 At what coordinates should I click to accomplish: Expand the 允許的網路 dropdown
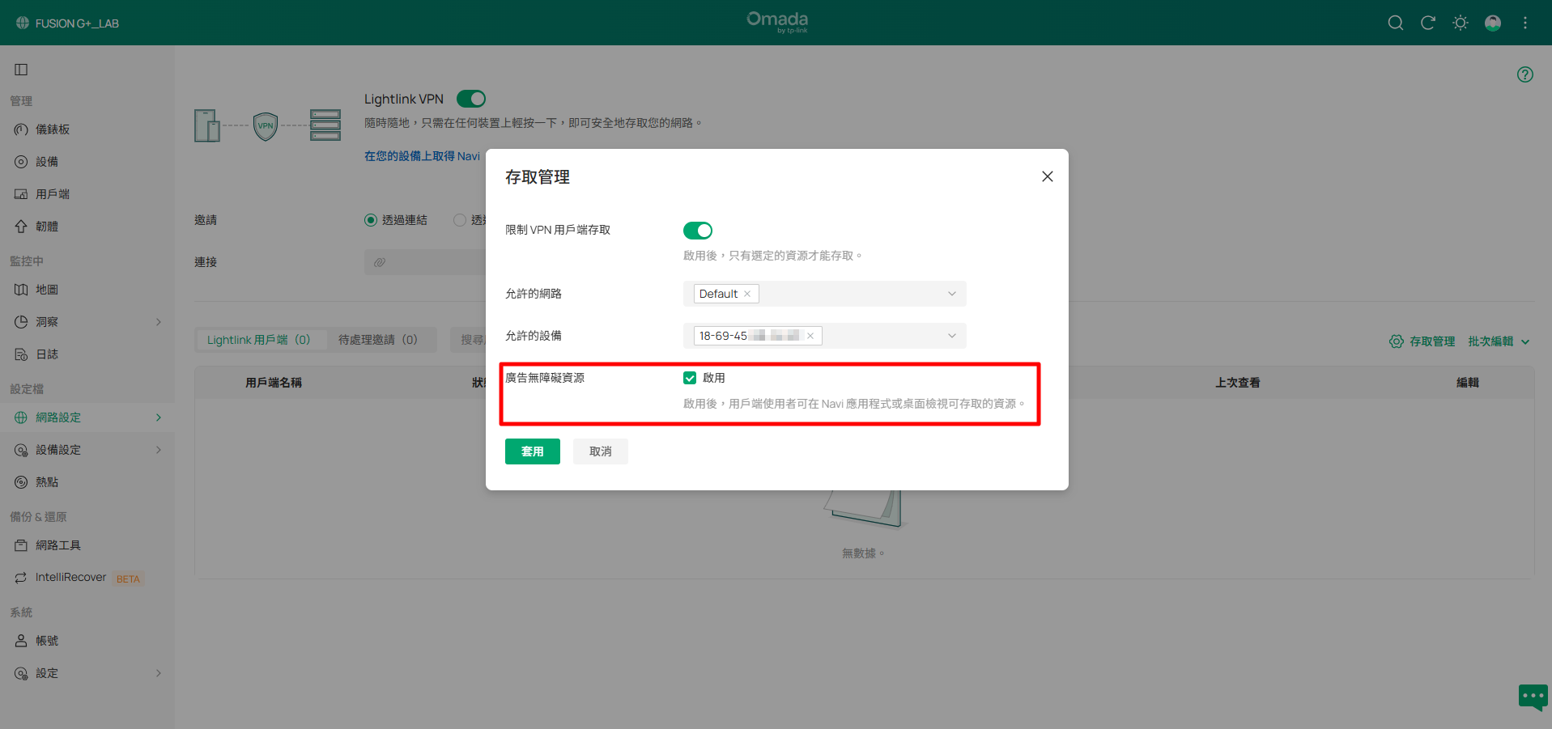tap(952, 294)
